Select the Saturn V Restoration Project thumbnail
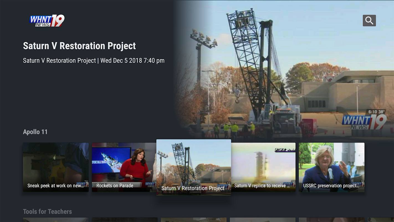Image resolution: width=394 pixels, height=222 pixels. tap(194, 167)
